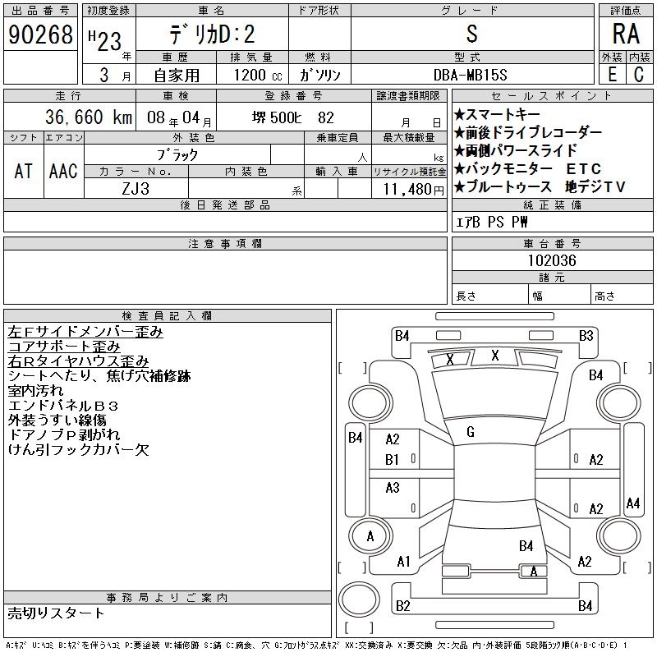The height and width of the screenshot is (657, 657).
Task: Select the A mark inside the wheel circle
Action: (370, 536)
